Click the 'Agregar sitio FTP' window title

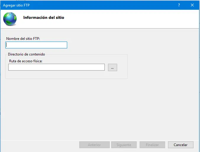tap(16, 5)
